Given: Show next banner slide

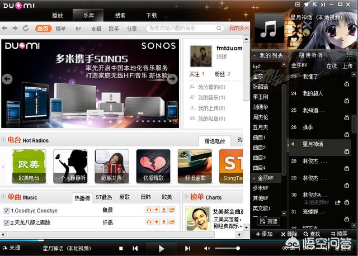Looking at the screenshot, I should (173, 79).
